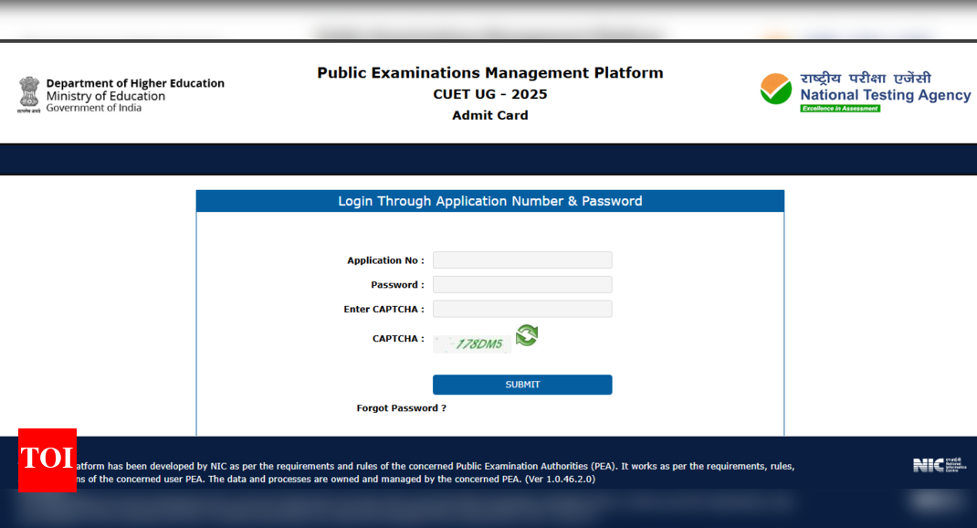Click into the Enter CAPTCHA text box
977x528 pixels.
[x=522, y=309]
